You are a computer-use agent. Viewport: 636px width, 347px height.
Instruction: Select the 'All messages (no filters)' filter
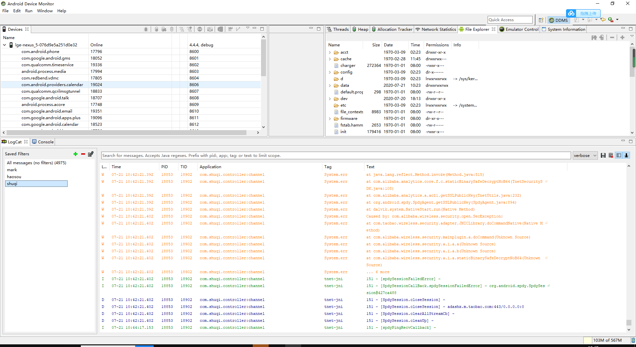(x=36, y=163)
